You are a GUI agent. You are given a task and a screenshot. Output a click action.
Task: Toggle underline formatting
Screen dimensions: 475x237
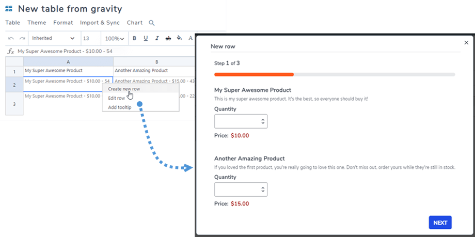click(146, 38)
